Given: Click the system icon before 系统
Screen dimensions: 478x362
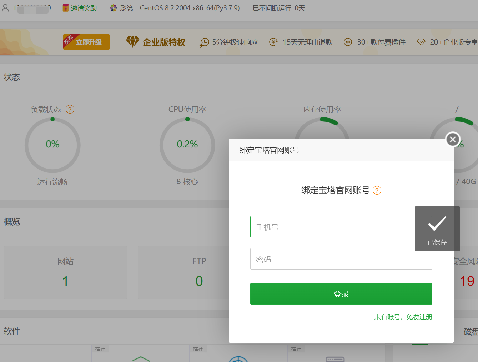Looking at the screenshot, I should (x=114, y=8).
